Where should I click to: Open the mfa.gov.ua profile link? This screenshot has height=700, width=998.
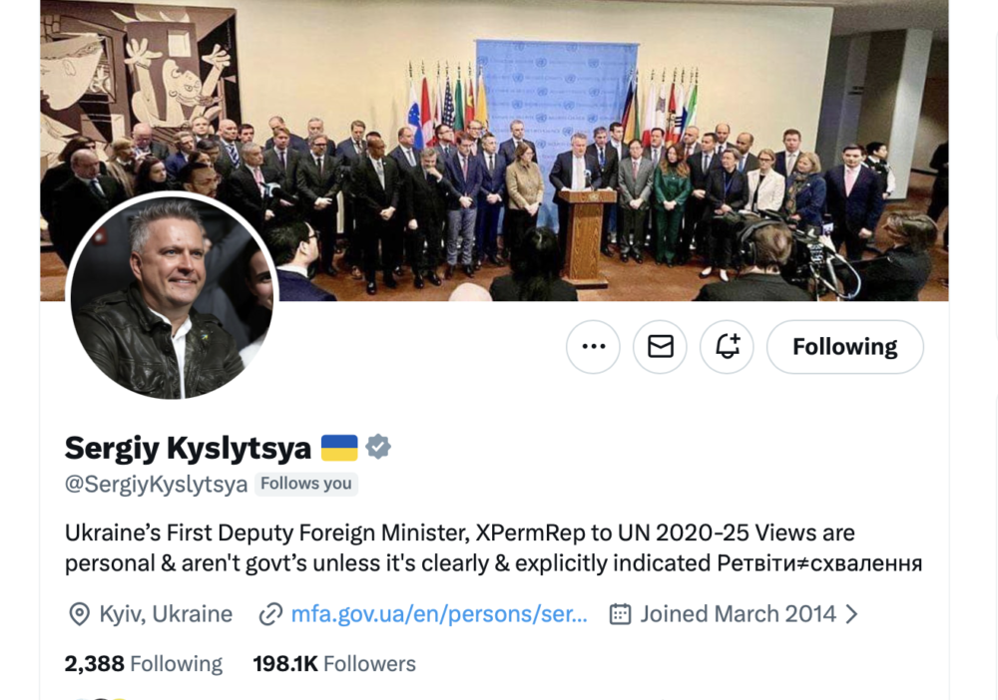tap(439, 614)
